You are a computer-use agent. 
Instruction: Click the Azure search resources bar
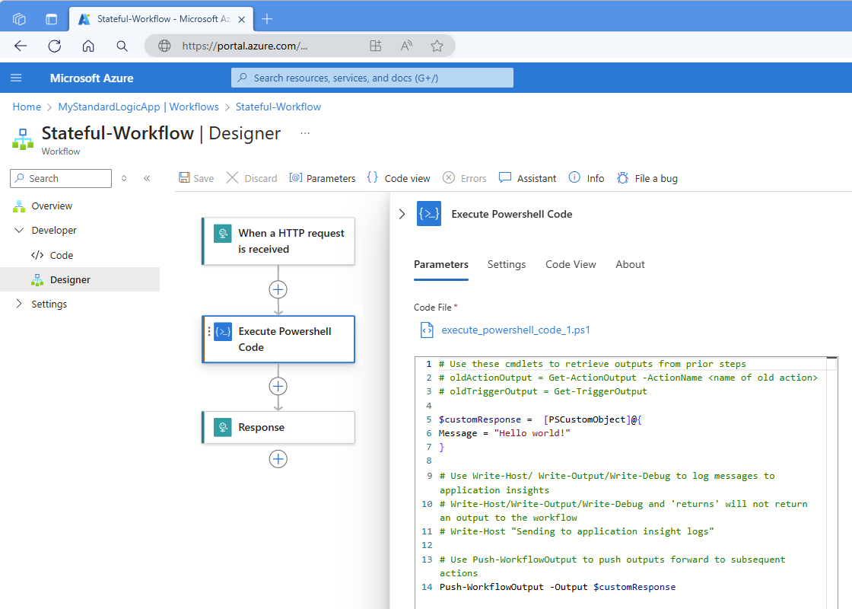pos(372,77)
